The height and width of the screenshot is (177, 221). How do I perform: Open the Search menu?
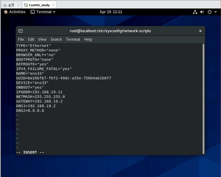pyautogui.click(x=56, y=39)
